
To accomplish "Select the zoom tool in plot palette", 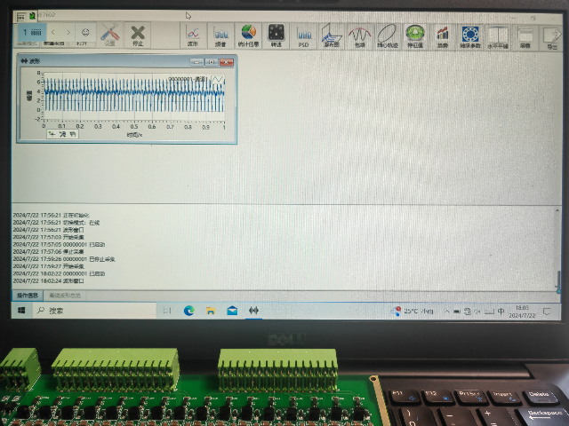I will (x=62, y=134).
